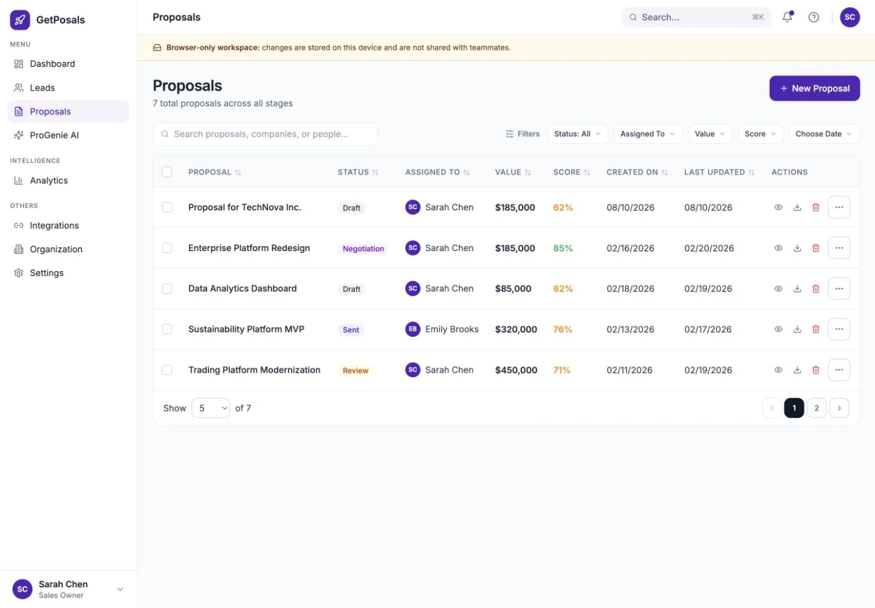875x608 pixels.
Task: Open the Value filter dropdown
Action: click(x=710, y=134)
